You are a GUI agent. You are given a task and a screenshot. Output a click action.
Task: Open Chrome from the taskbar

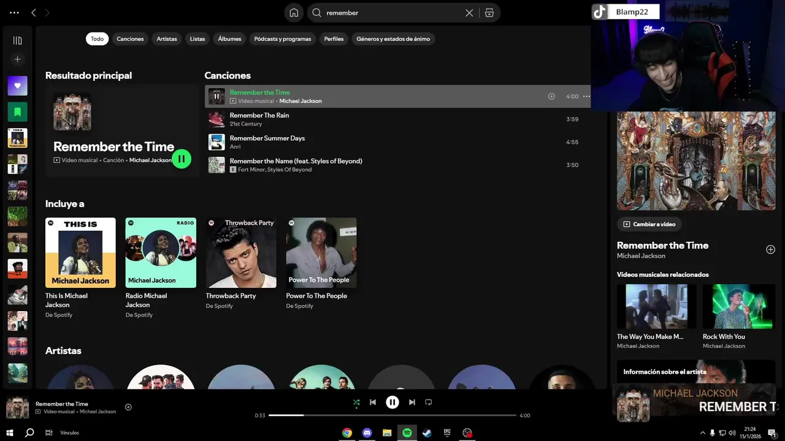tap(347, 432)
